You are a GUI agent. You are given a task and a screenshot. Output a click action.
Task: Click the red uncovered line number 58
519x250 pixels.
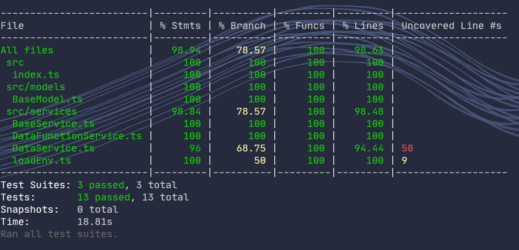coord(407,148)
